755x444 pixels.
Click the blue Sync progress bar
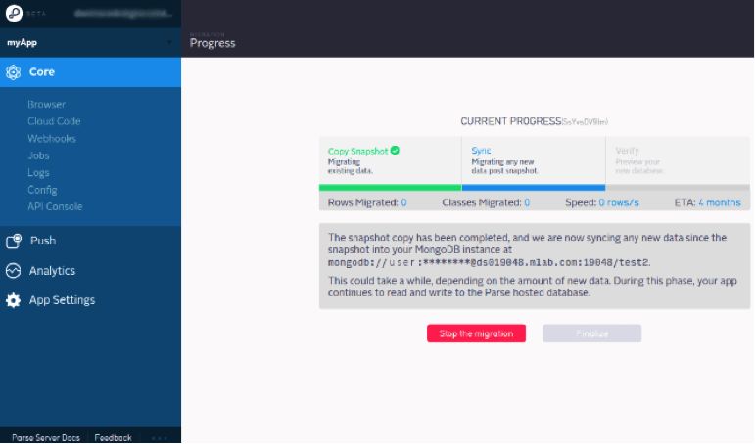[x=534, y=188]
